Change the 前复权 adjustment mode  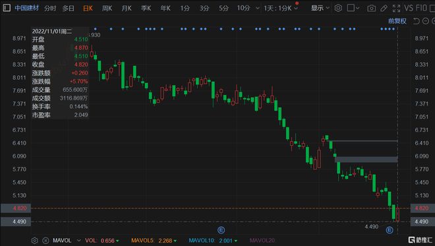[397, 21]
